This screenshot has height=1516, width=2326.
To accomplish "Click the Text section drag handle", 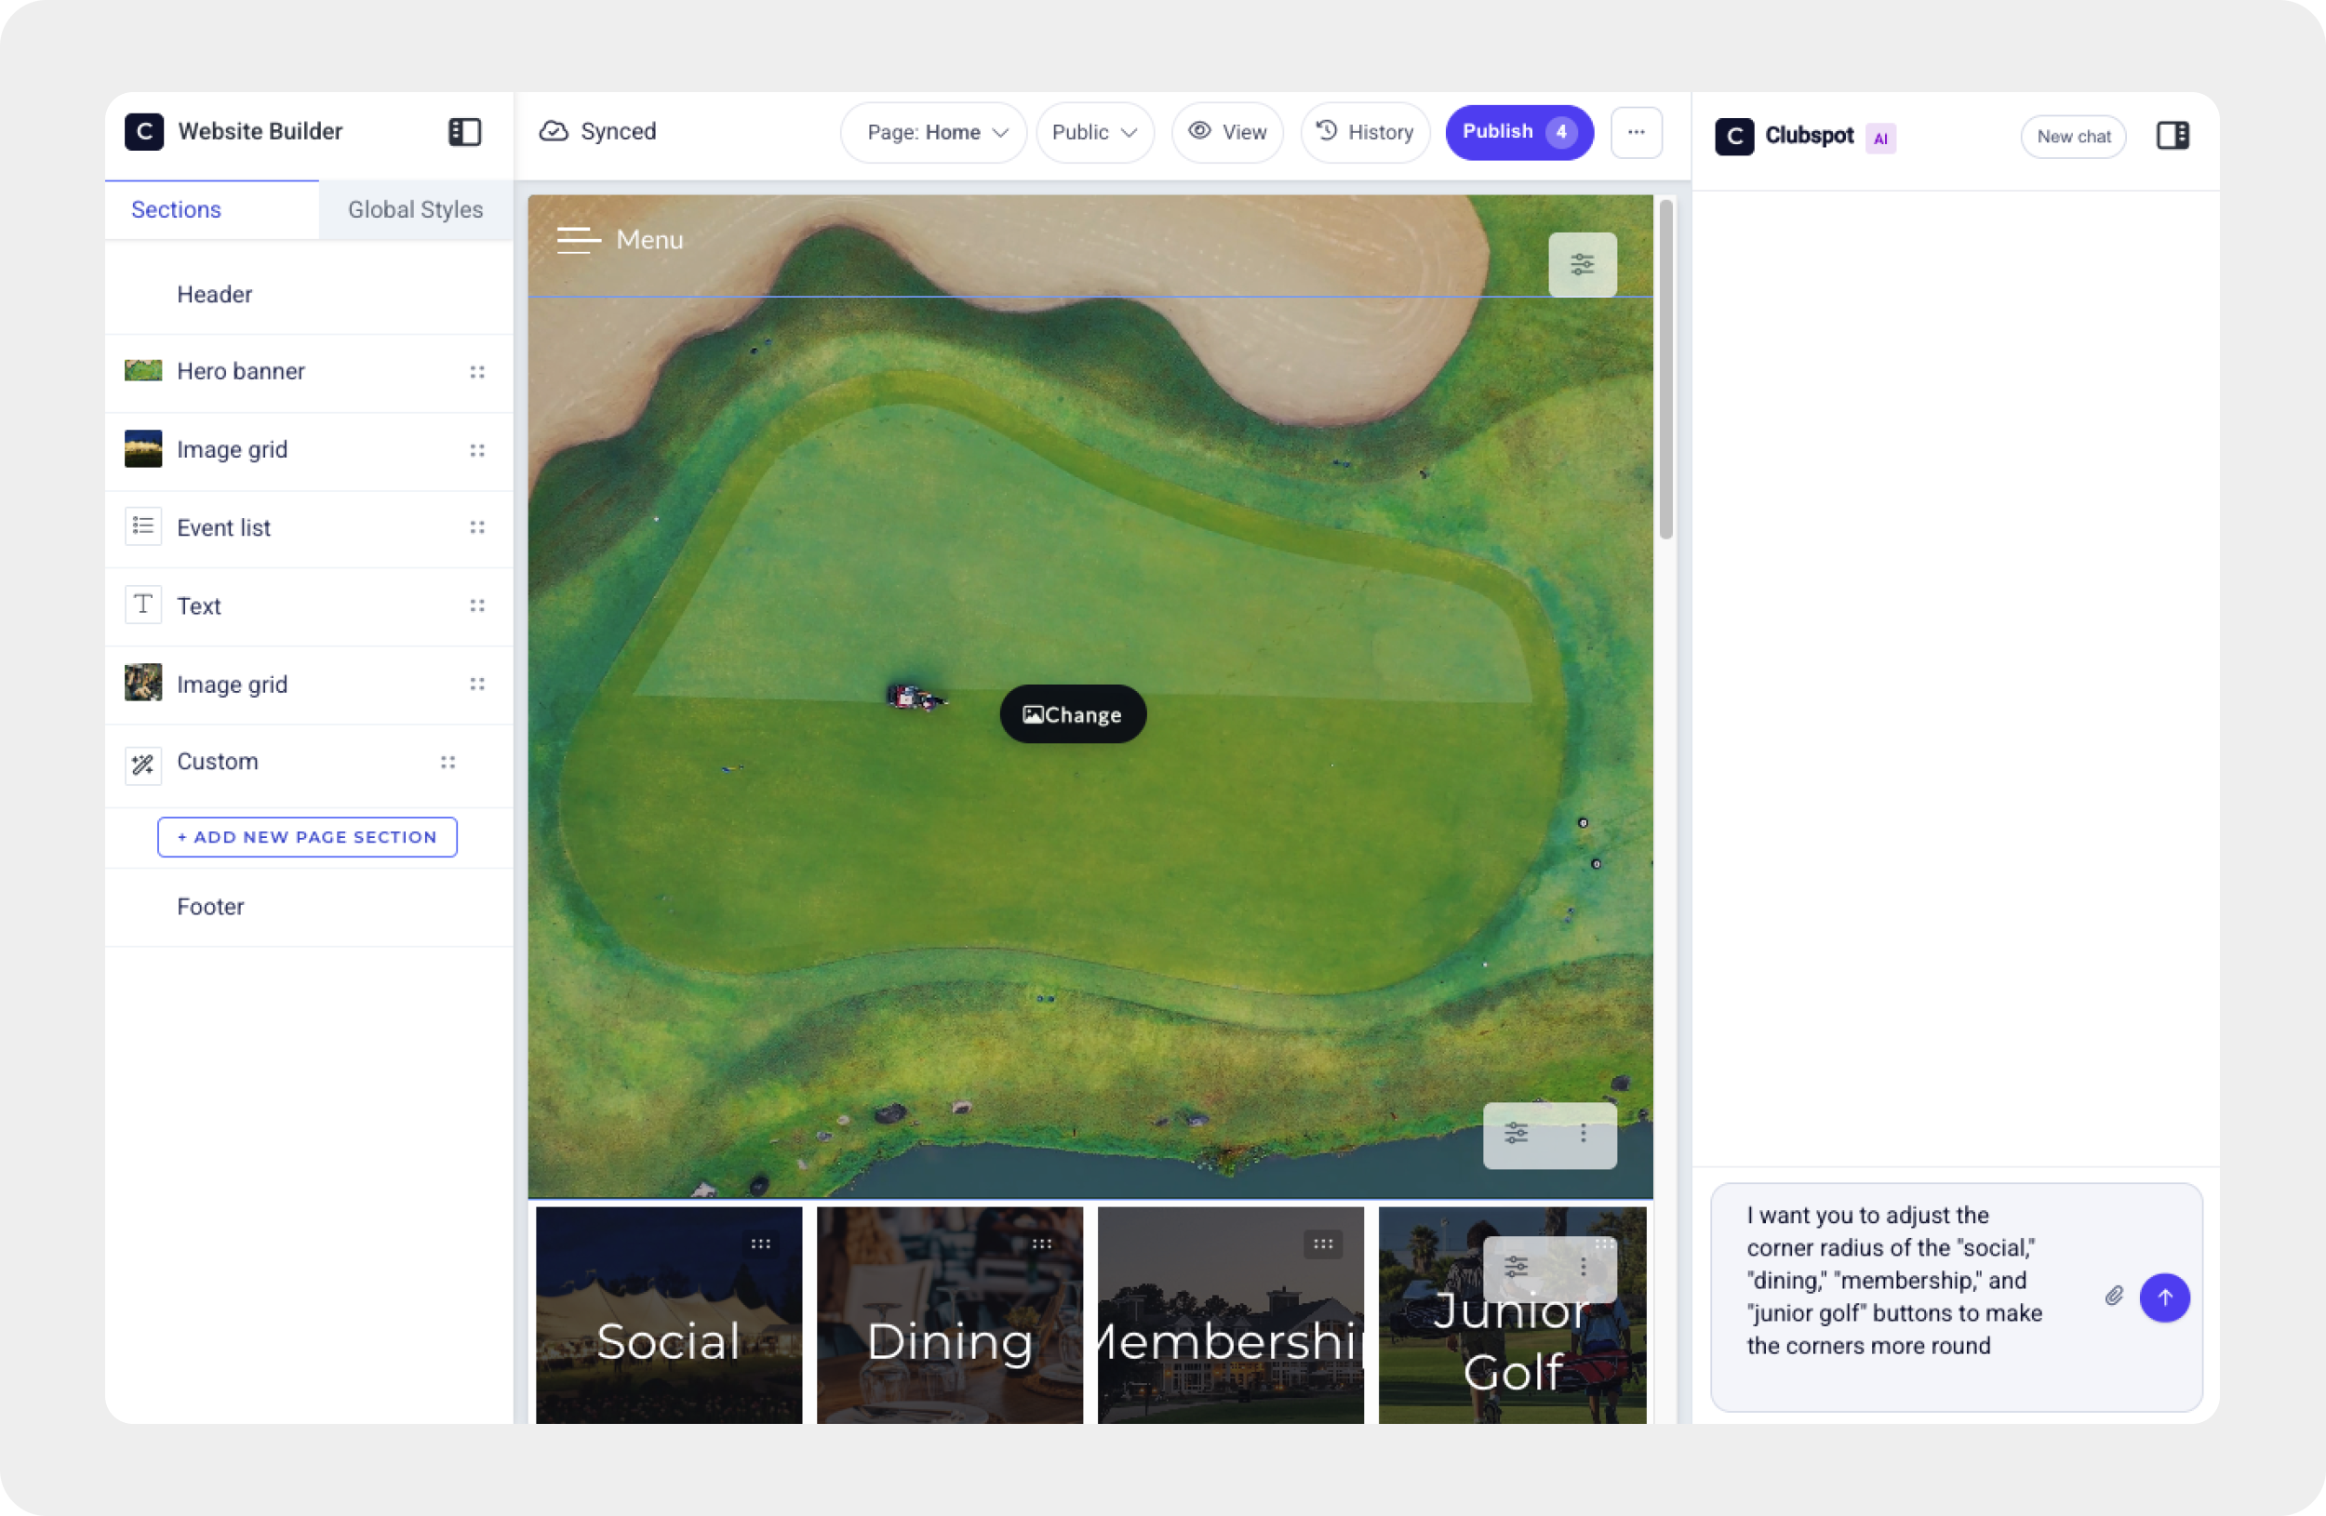I will coord(477,605).
